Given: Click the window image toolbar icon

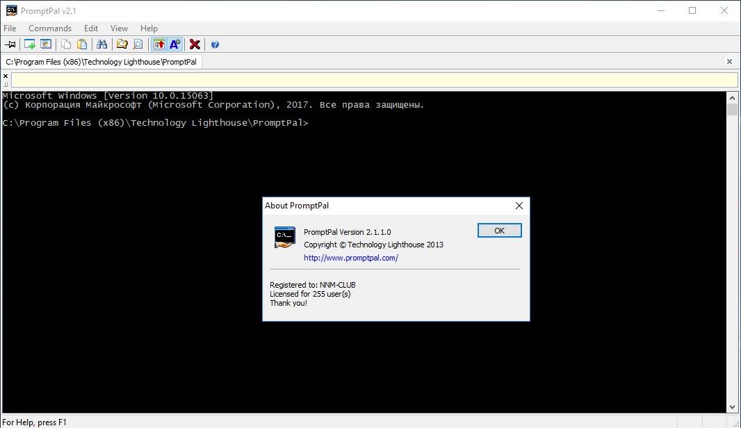Looking at the screenshot, I should point(46,44).
